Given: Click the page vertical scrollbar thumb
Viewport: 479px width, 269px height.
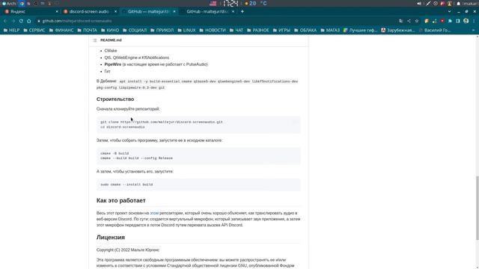Looking at the screenshot, I should pos(478,208).
